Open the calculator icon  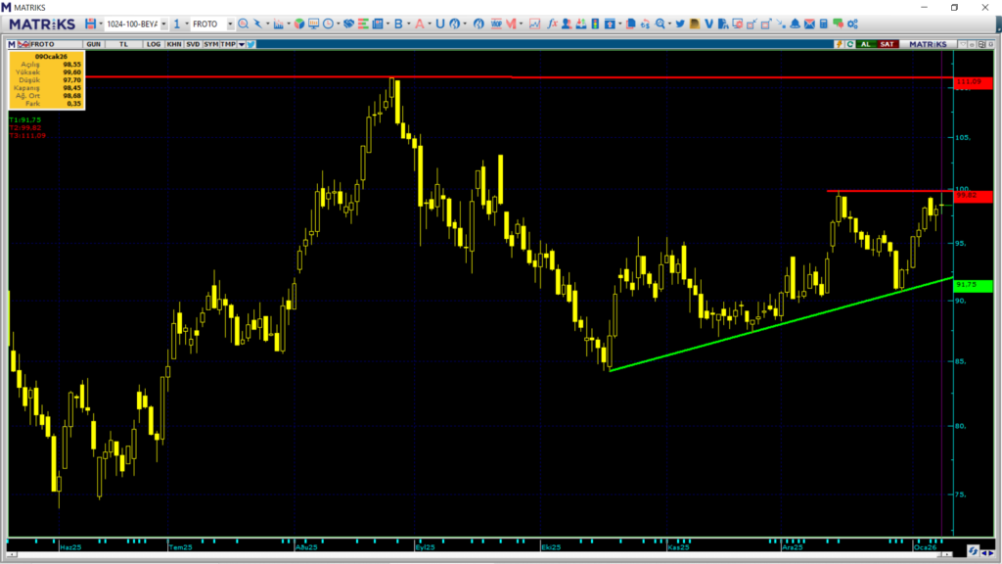(x=824, y=23)
